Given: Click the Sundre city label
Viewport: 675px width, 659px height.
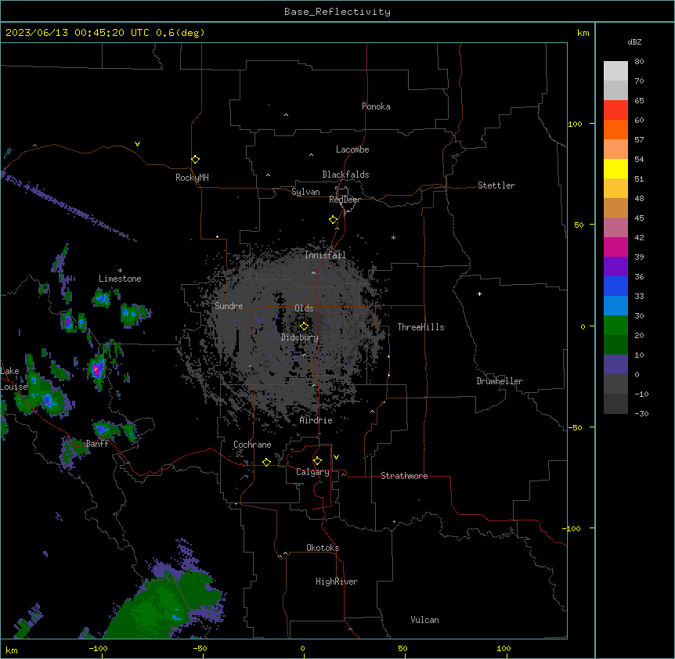Looking at the screenshot, I should [229, 306].
